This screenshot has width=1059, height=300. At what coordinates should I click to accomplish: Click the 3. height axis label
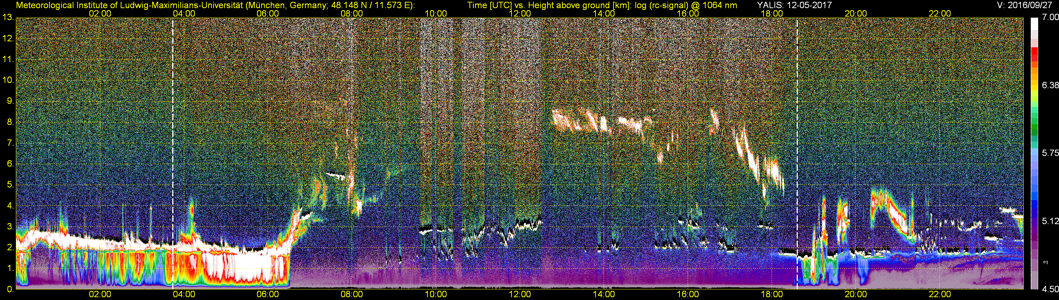pos(11,227)
